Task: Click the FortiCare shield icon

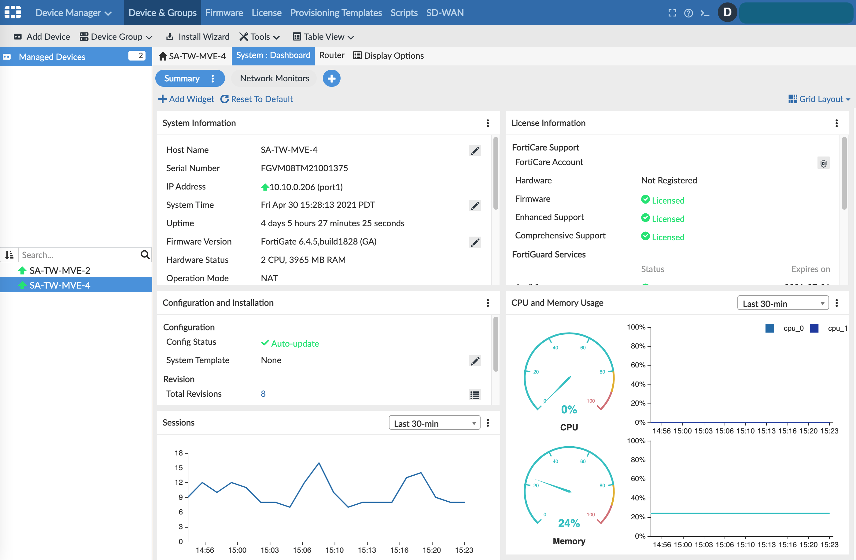Action: coord(824,163)
